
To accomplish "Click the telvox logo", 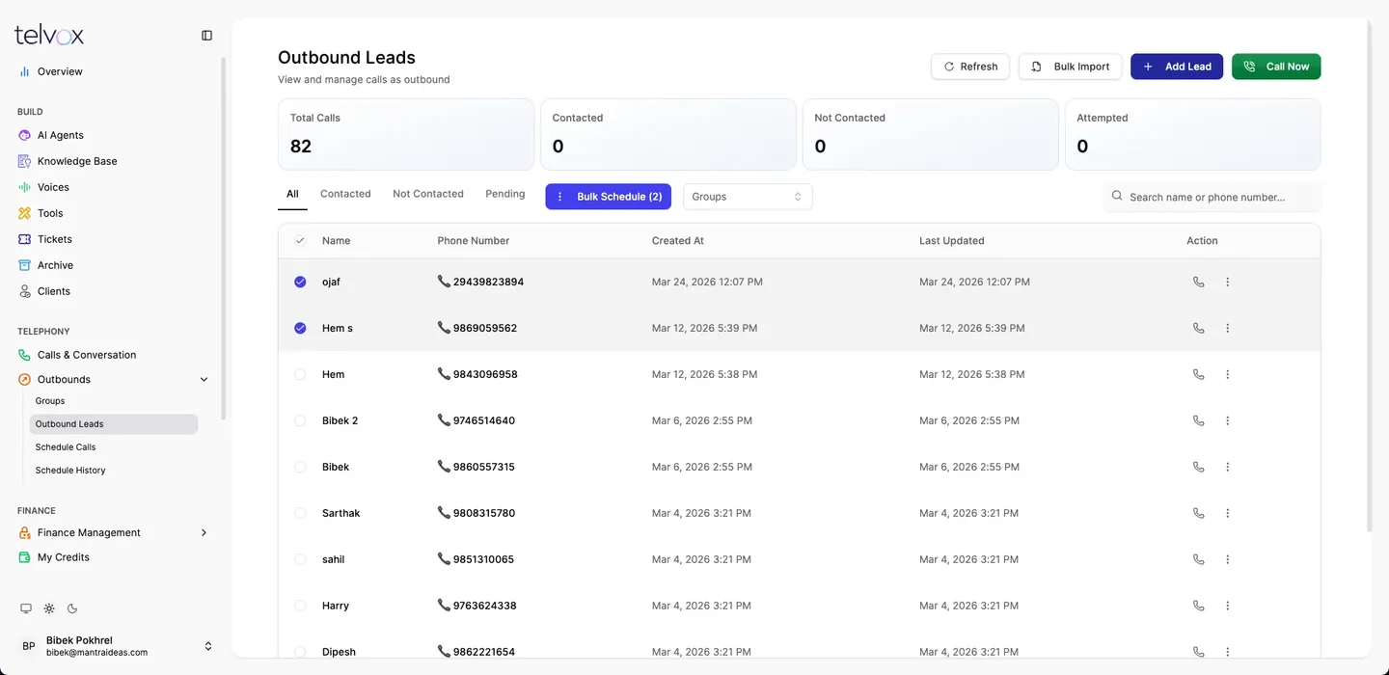I will point(49,36).
